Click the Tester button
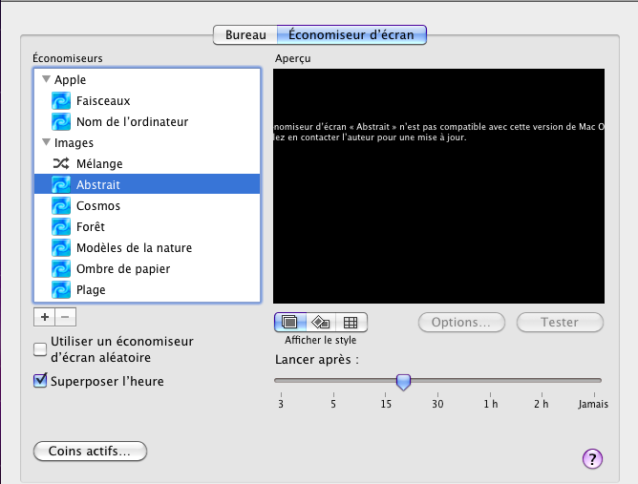Viewport: 638px width, 484px height. pos(560,322)
